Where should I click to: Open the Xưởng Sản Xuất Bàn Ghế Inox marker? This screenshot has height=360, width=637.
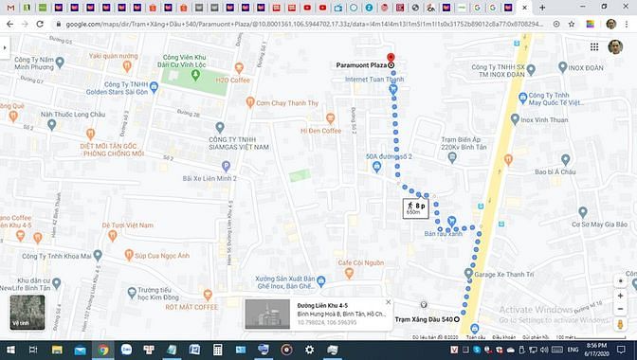321,280
